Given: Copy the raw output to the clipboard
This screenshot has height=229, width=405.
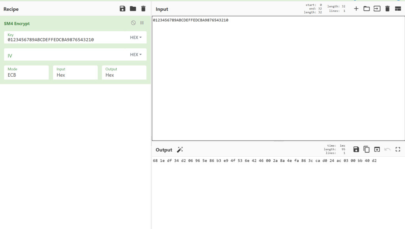Looking at the screenshot, I should pos(367,149).
